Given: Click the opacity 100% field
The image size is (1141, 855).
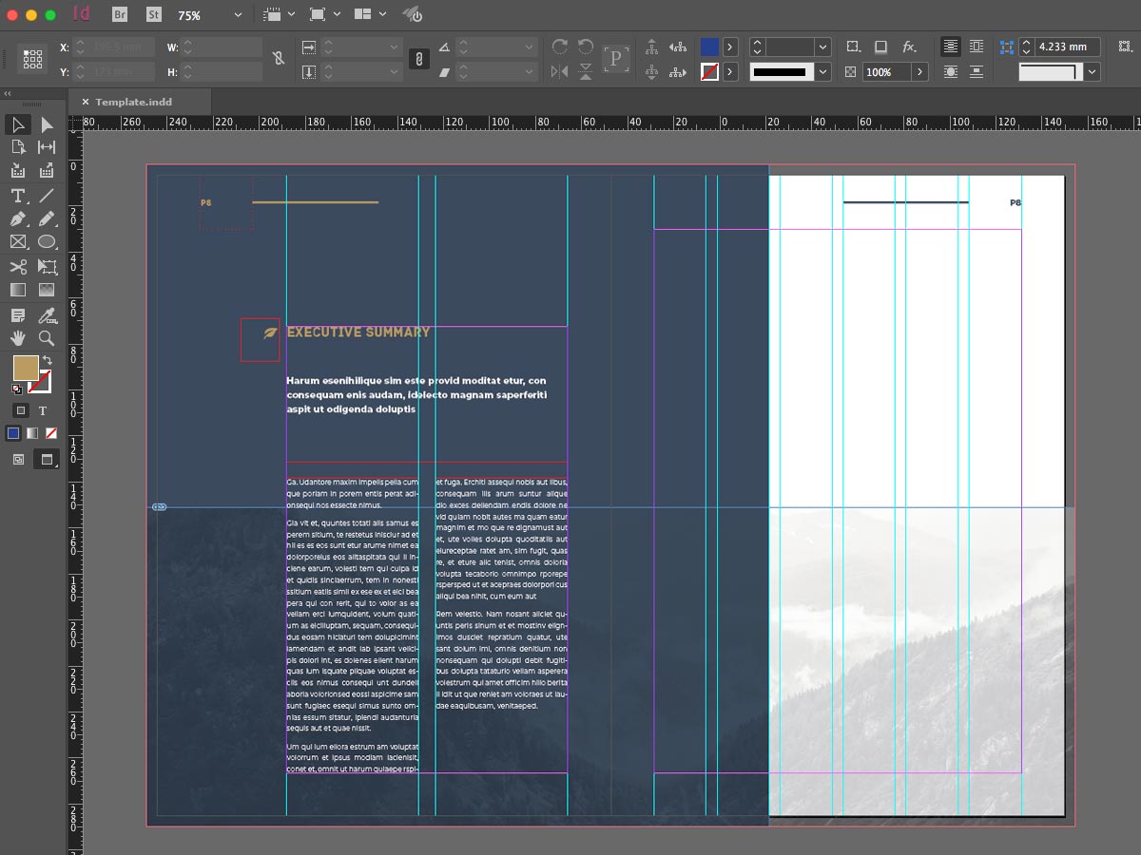Looking at the screenshot, I should 886,72.
